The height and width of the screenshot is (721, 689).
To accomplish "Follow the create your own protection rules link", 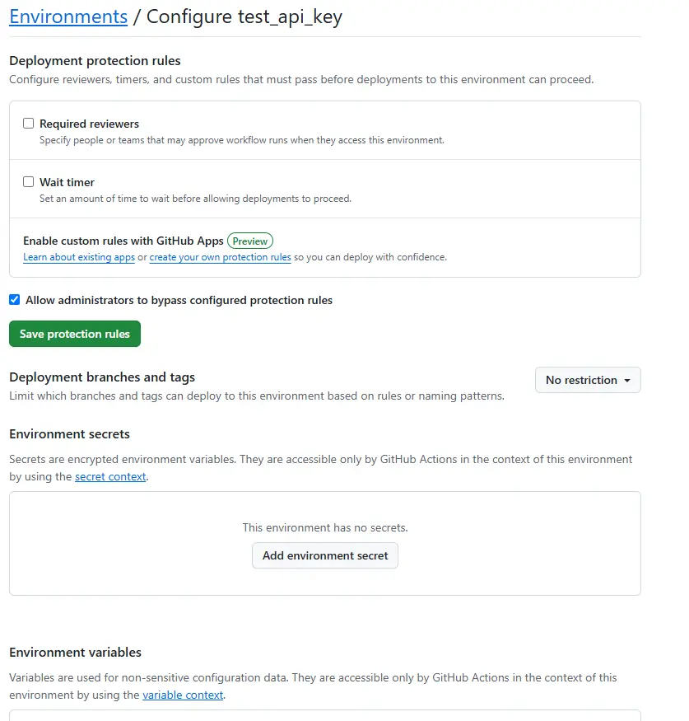I will (x=220, y=257).
